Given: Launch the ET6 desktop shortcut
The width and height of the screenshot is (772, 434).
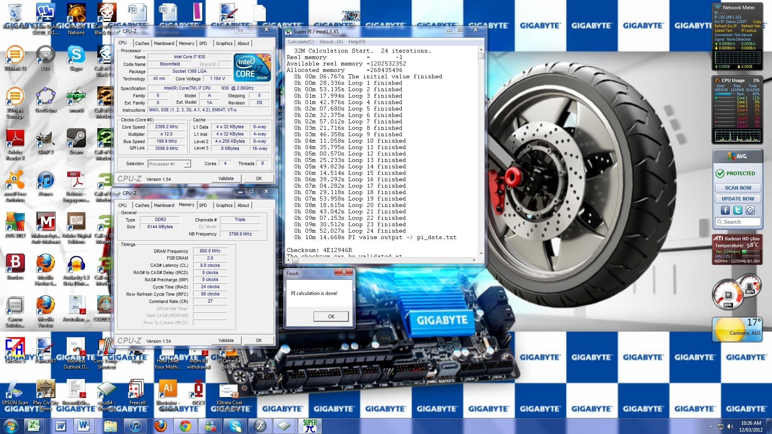Looking at the screenshot, I should point(45,58).
